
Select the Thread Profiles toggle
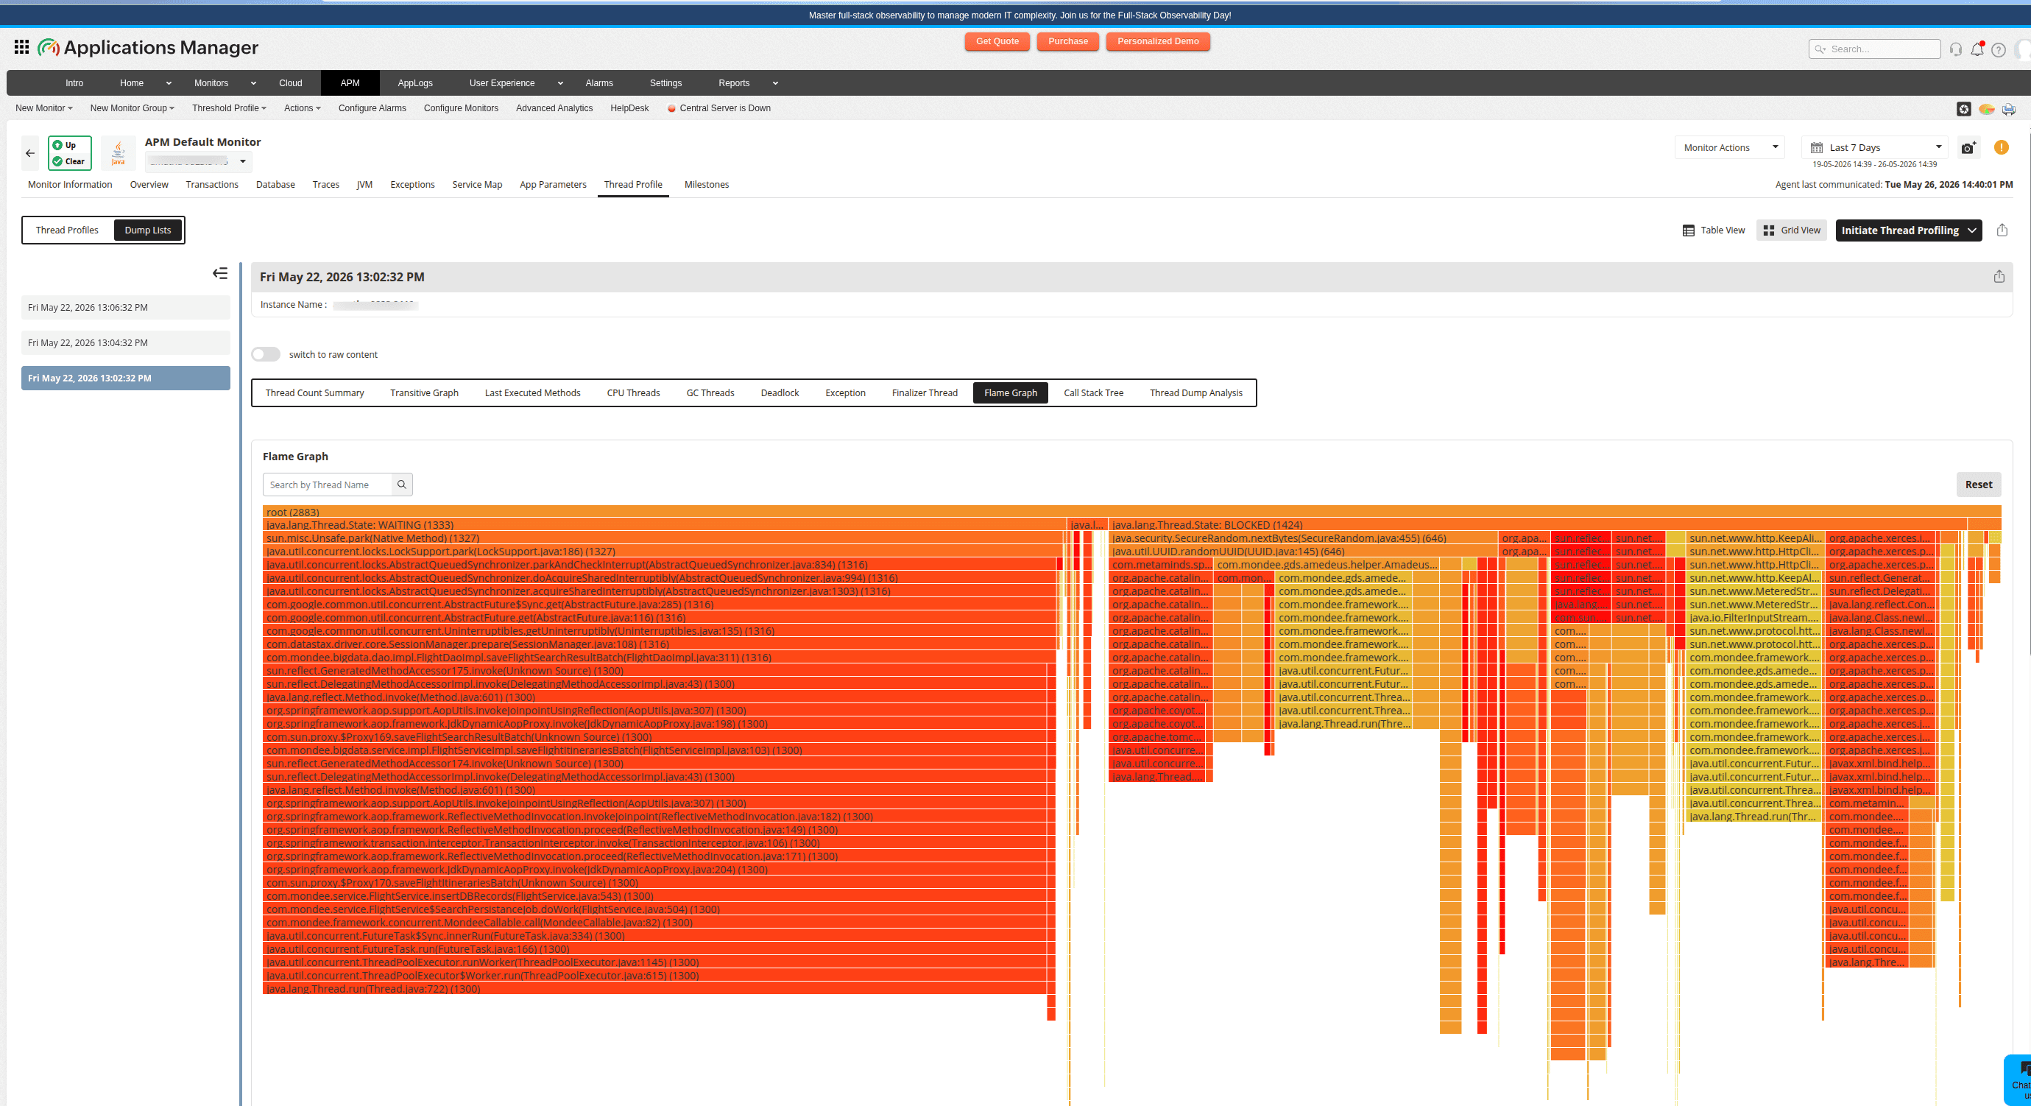67,230
